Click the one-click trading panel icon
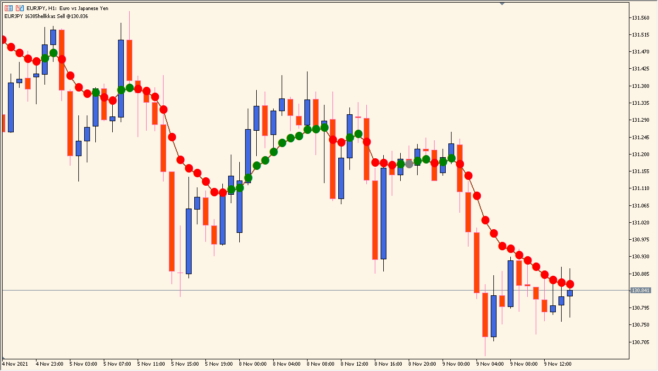Image resolution: width=658 pixels, height=371 pixels. tap(20, 8)
